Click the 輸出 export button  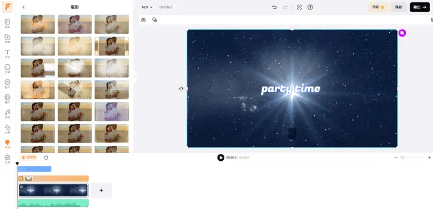click(420, 7)
